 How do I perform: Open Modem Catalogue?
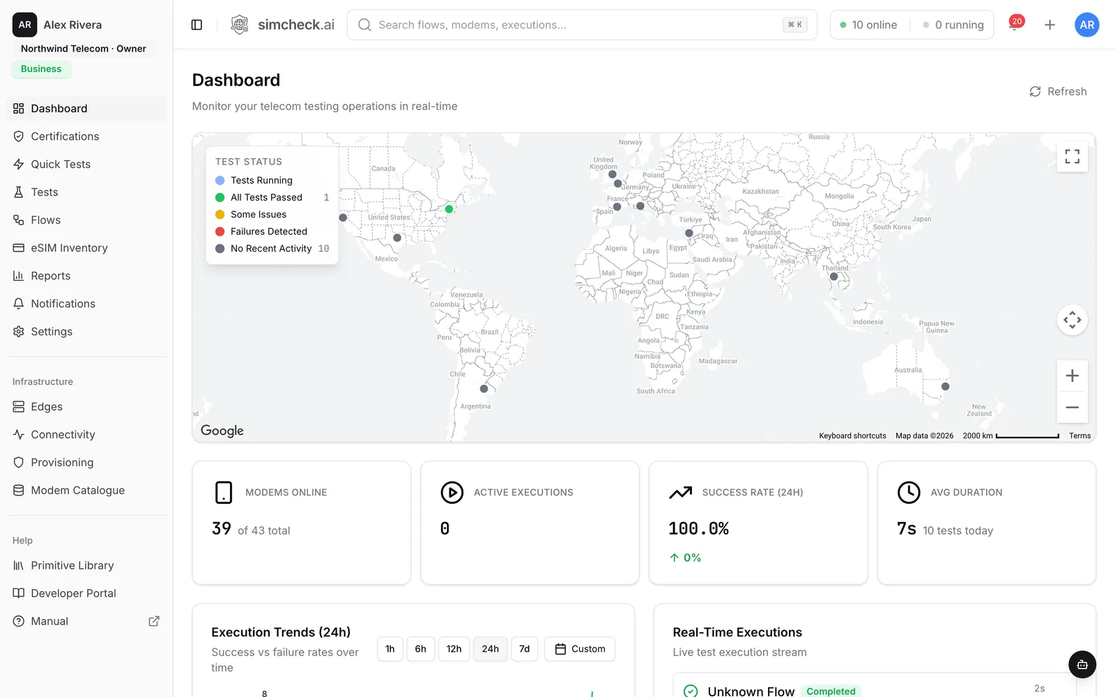[x=86, y=491]
